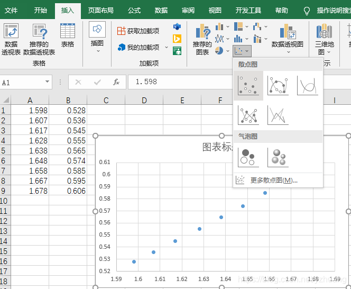Select column D header
The image size is (351, 289).
pyautogui.click(x=144, y=100)
